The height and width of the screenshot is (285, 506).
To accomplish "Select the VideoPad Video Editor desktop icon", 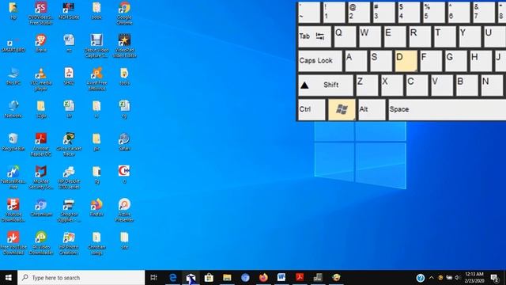I will [124, 46].
